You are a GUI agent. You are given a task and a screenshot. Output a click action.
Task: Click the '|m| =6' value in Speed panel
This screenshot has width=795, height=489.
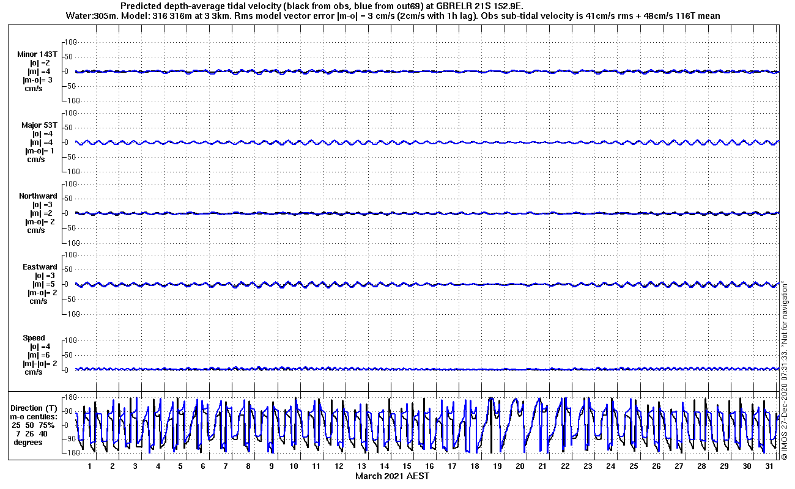40,355
